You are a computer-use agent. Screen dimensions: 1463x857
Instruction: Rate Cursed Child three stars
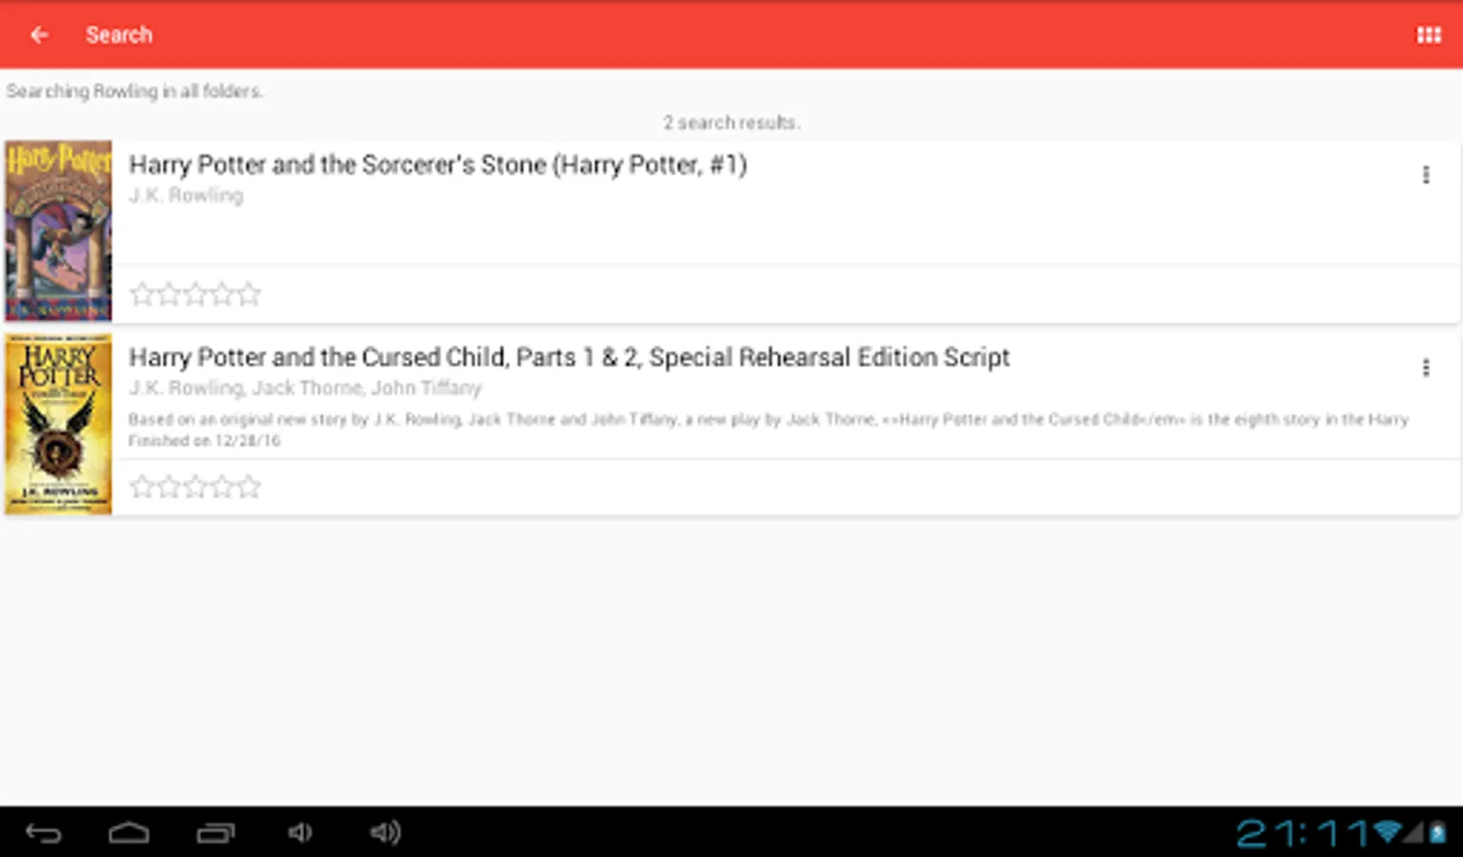point(195,487)
